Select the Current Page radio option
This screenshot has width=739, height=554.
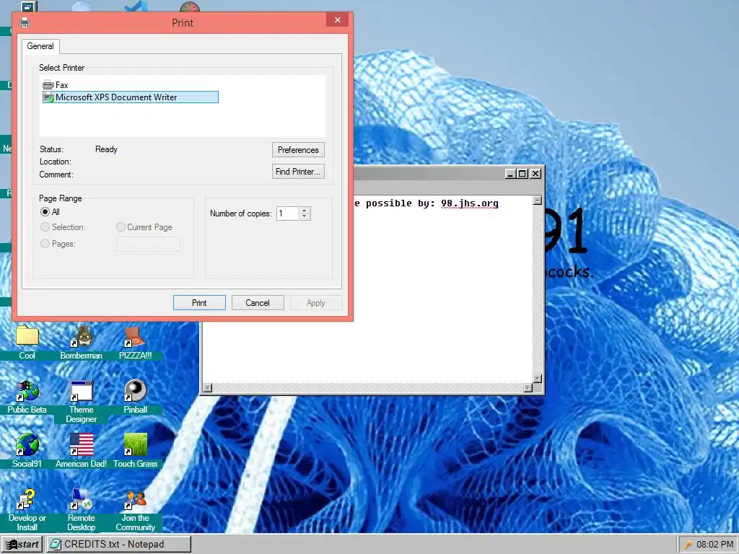121,227
